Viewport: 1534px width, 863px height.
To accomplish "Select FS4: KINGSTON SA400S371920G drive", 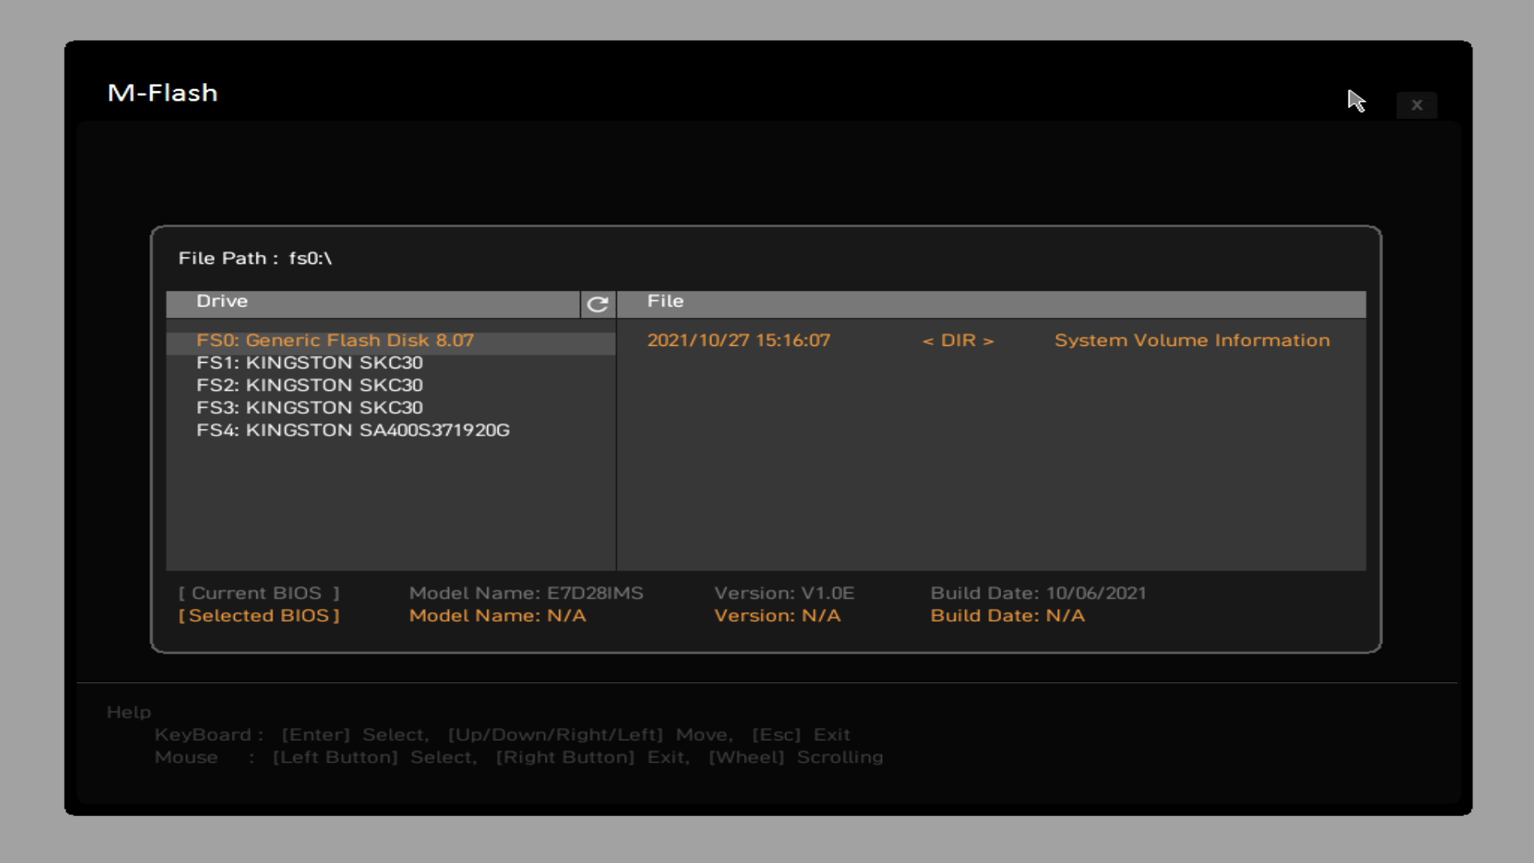I will pyautogui.click(x=352, y=430).
